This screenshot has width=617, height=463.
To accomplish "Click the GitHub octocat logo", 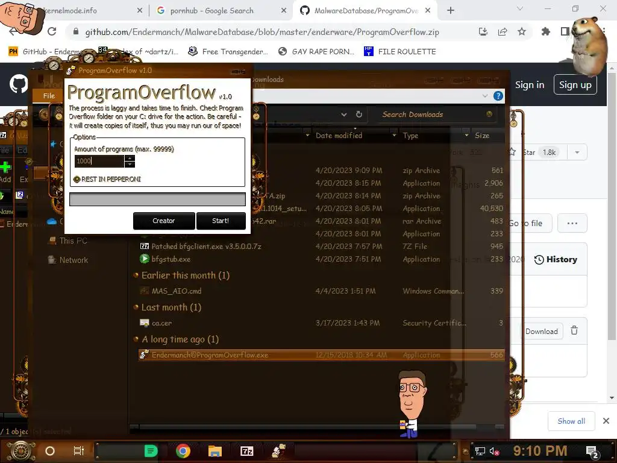I will click(x=19, y=84).
